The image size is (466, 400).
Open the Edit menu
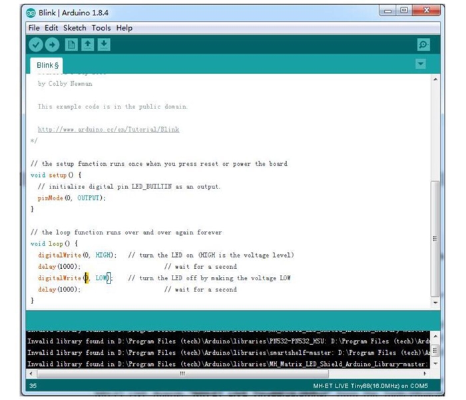point(51,28)
